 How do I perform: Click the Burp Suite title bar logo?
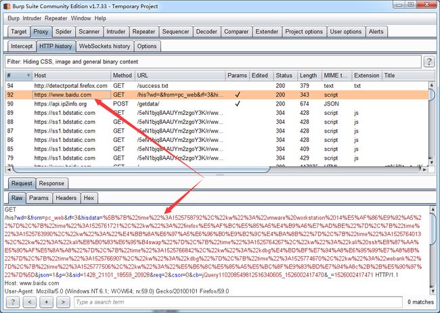pyautogui.click(x=7, y=6)
